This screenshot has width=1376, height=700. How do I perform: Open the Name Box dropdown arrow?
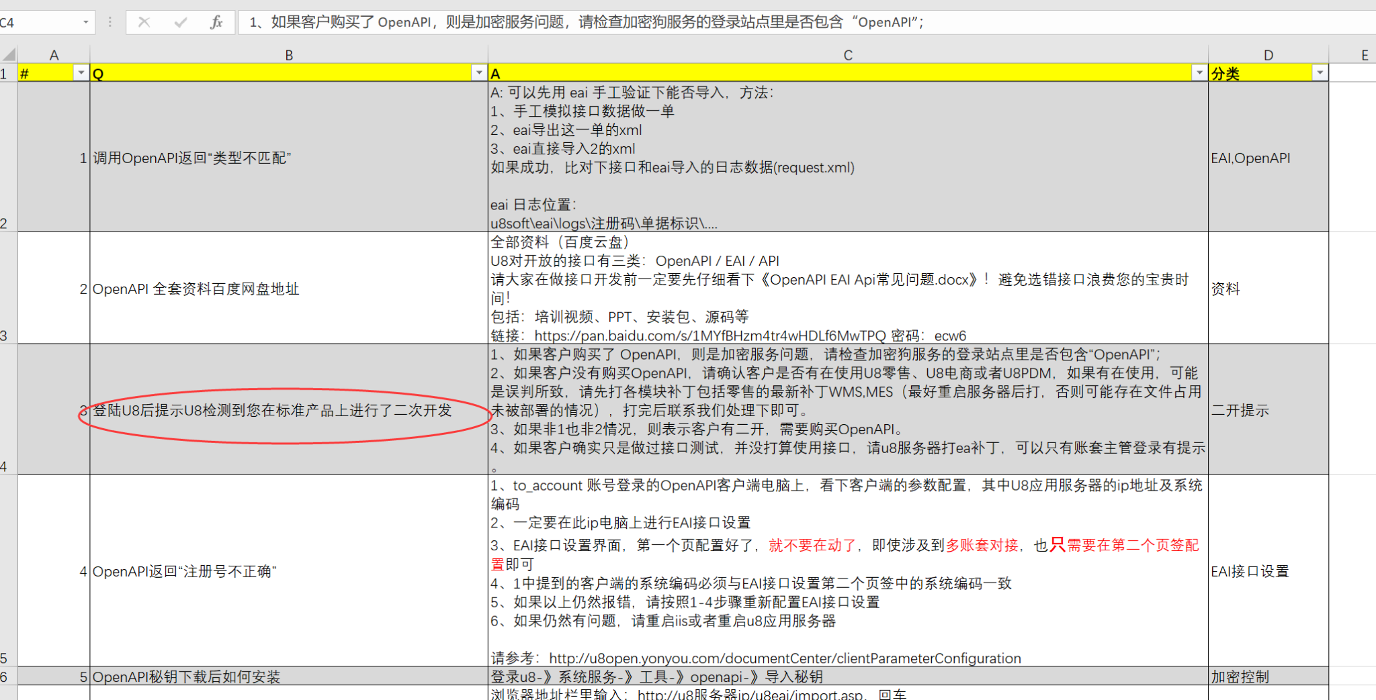(x=85, y=22)
